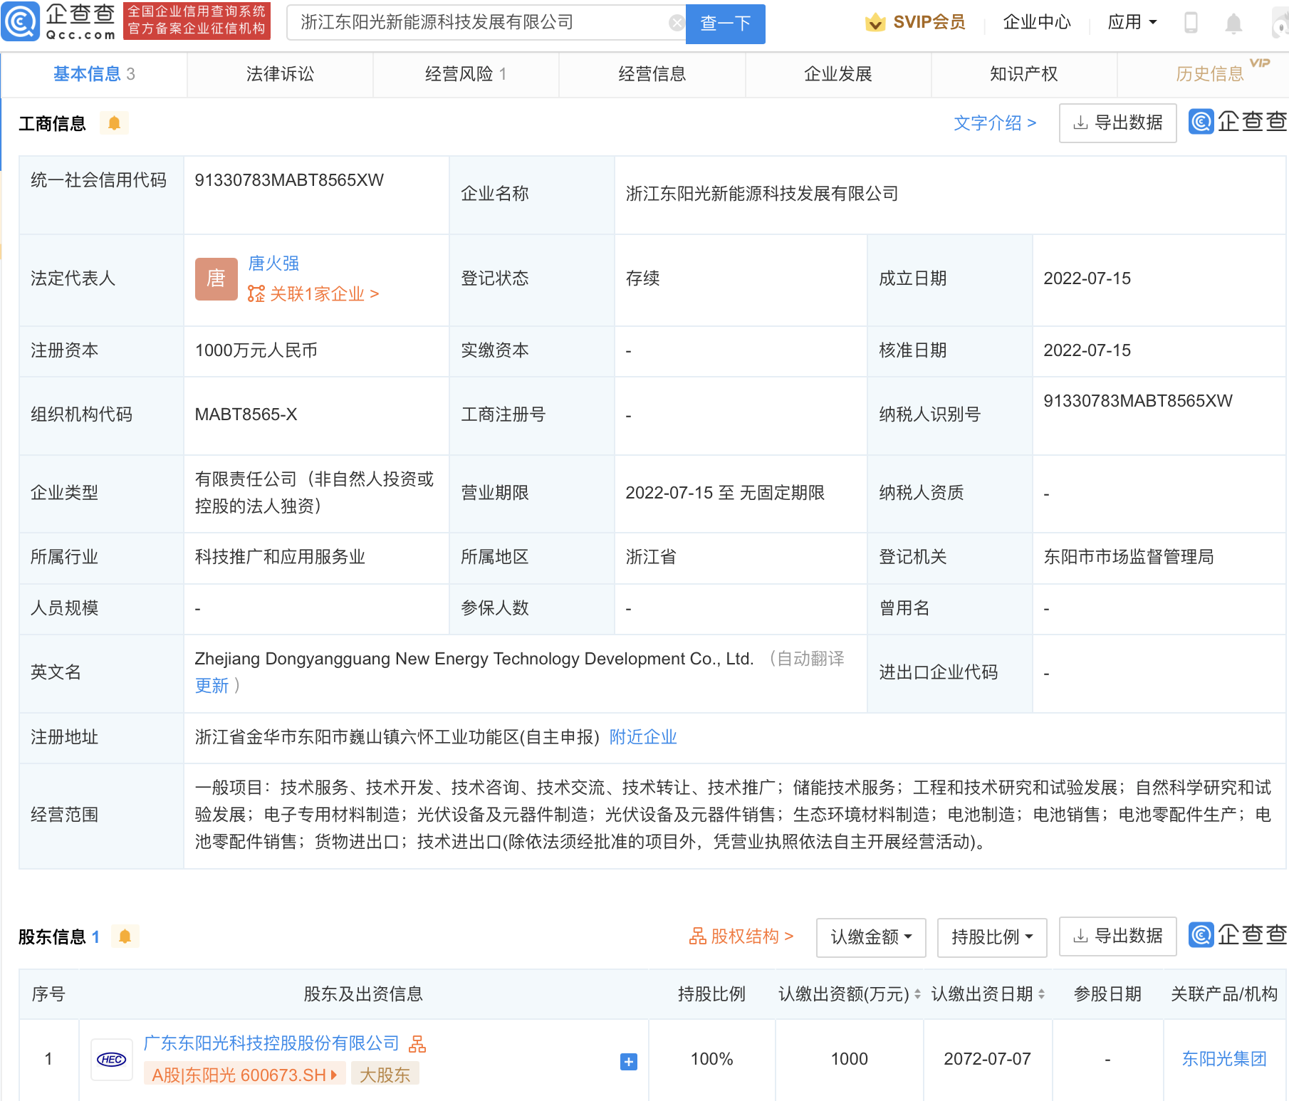Open legal representative 唐火强 link
1289x1101 pixels.
click(x=273, y=263)
